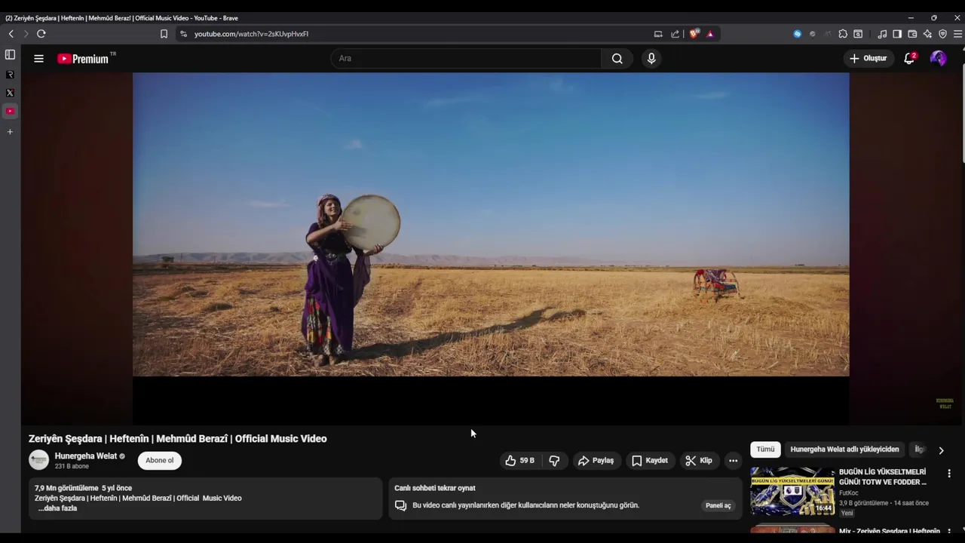The width and height of the screenshot is (965, 543).
Task: Open site settings icon beside the URL
Action: tap(183, 34)
